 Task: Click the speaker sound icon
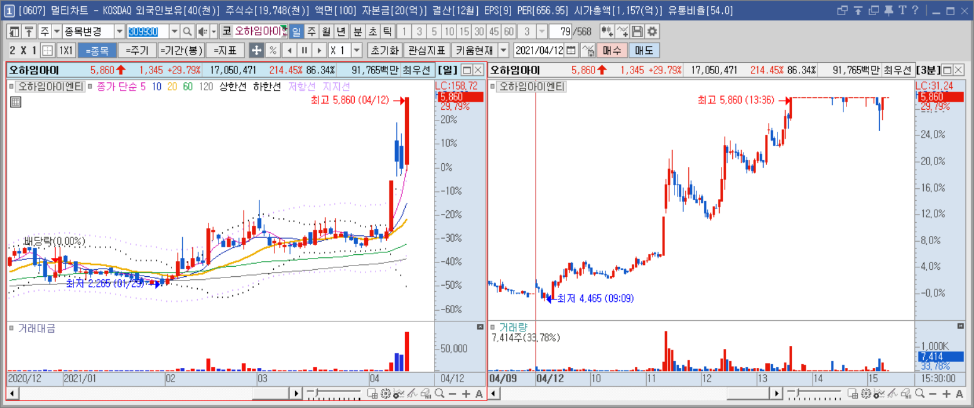[x=203, y=31]
